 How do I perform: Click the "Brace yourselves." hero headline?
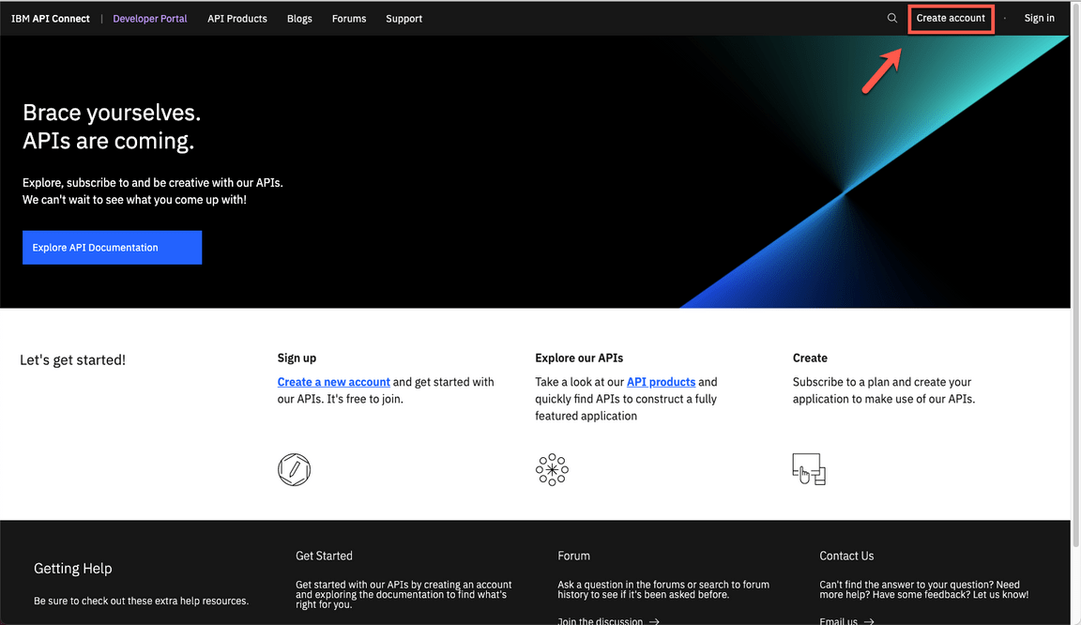pos(112,113)
